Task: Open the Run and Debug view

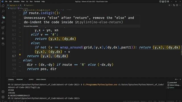Action: [x=3, y=22]
